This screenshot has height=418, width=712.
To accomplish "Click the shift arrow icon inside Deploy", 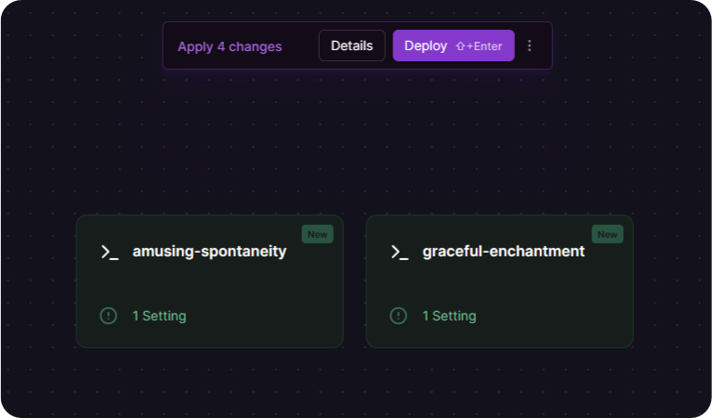I will coord(460,46).
